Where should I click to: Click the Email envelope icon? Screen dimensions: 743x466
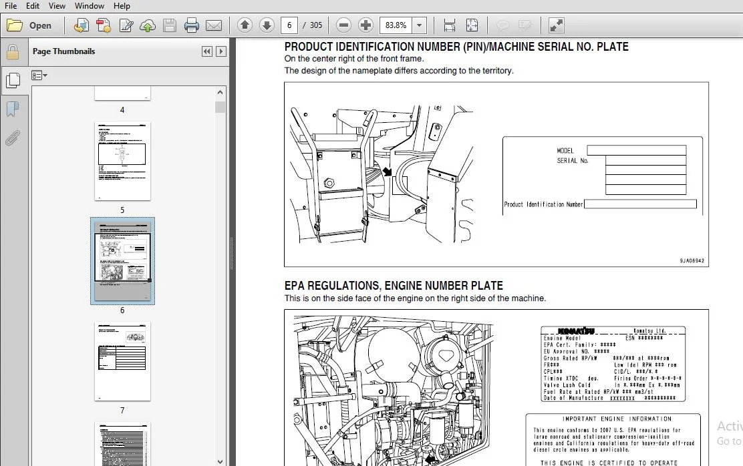coord(214,25)
